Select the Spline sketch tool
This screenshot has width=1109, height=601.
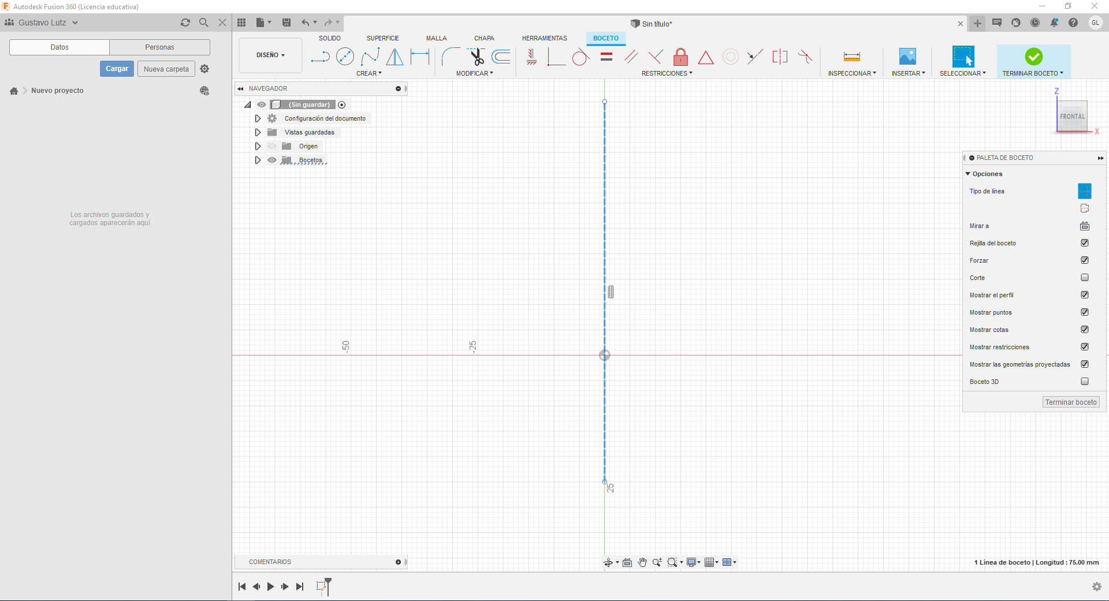pyautogui.click(x=370, y=57)
